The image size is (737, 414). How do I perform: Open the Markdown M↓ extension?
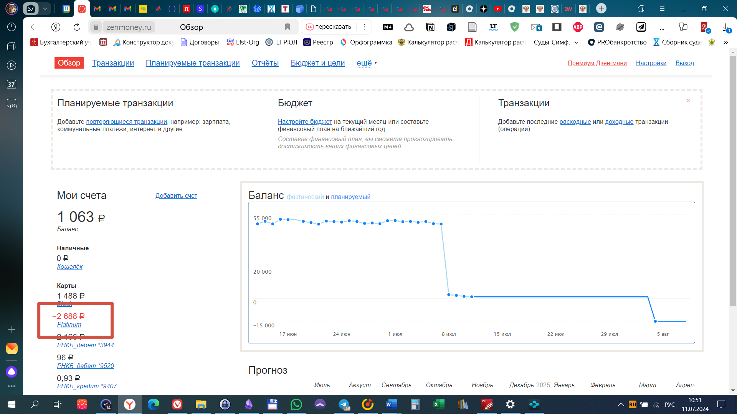click(x=388, y=27)
